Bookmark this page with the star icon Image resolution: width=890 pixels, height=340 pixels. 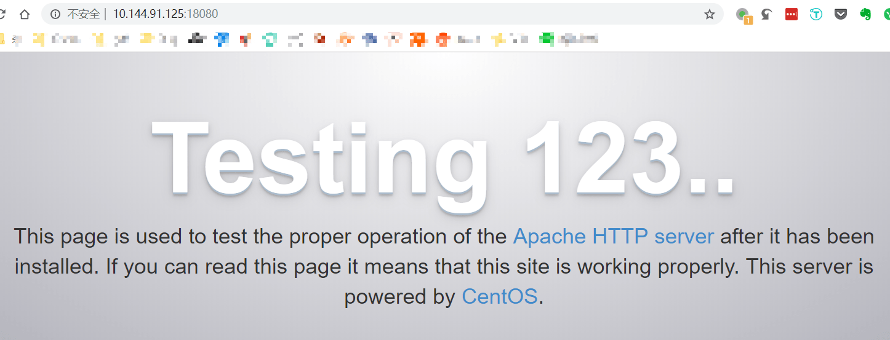pyautogui.click(x=709, y=14)
